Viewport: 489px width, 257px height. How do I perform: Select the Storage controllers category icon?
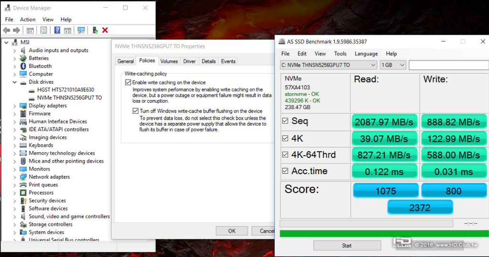(23, 224)
